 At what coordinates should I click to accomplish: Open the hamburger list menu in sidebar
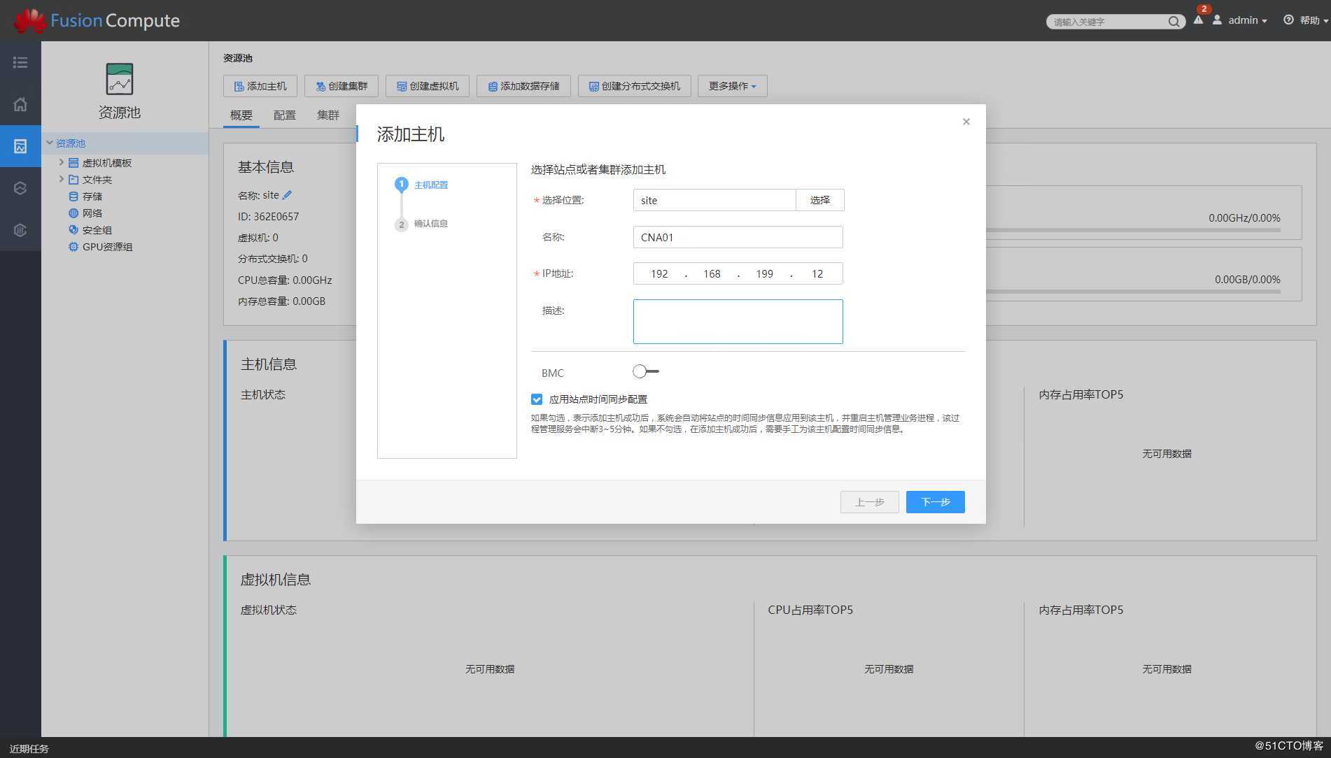(20, 62)
